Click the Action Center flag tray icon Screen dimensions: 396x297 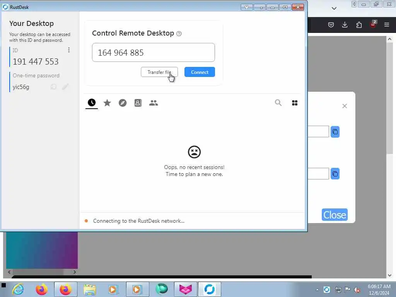(347, 290)
